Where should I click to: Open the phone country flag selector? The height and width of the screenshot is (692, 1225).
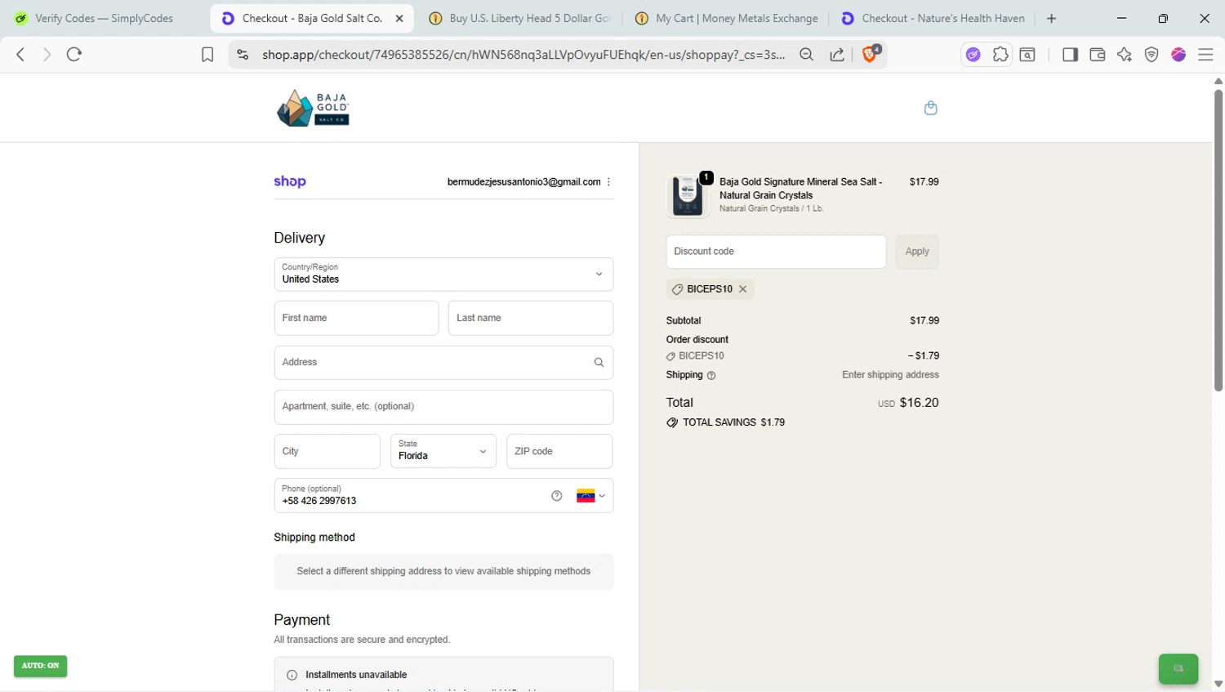click(591, 496)
